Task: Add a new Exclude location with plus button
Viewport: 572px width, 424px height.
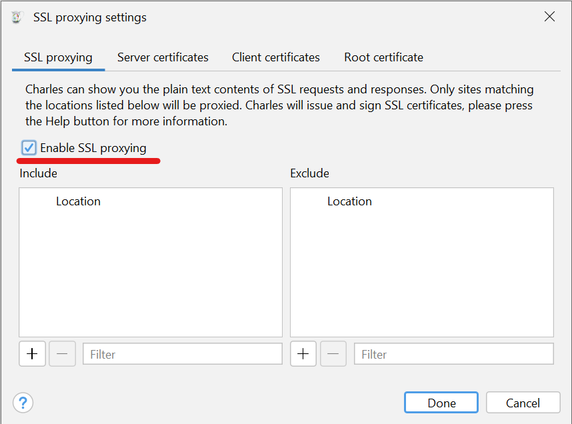Action: coord(303,354)
